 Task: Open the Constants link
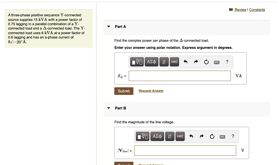(257, 10)
